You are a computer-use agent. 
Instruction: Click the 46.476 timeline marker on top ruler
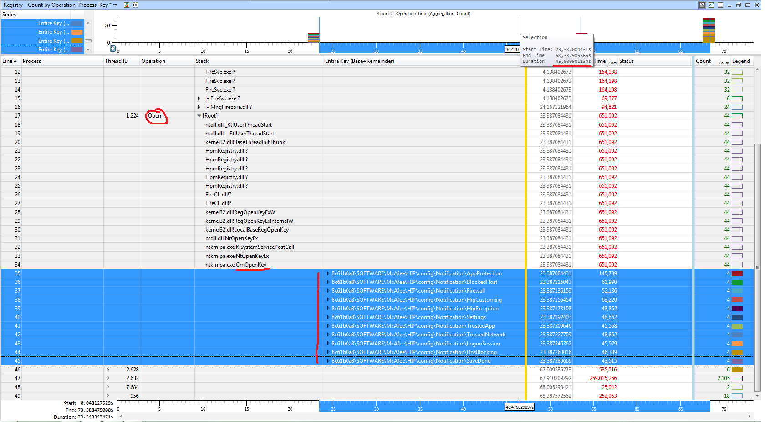coord(512,49)
